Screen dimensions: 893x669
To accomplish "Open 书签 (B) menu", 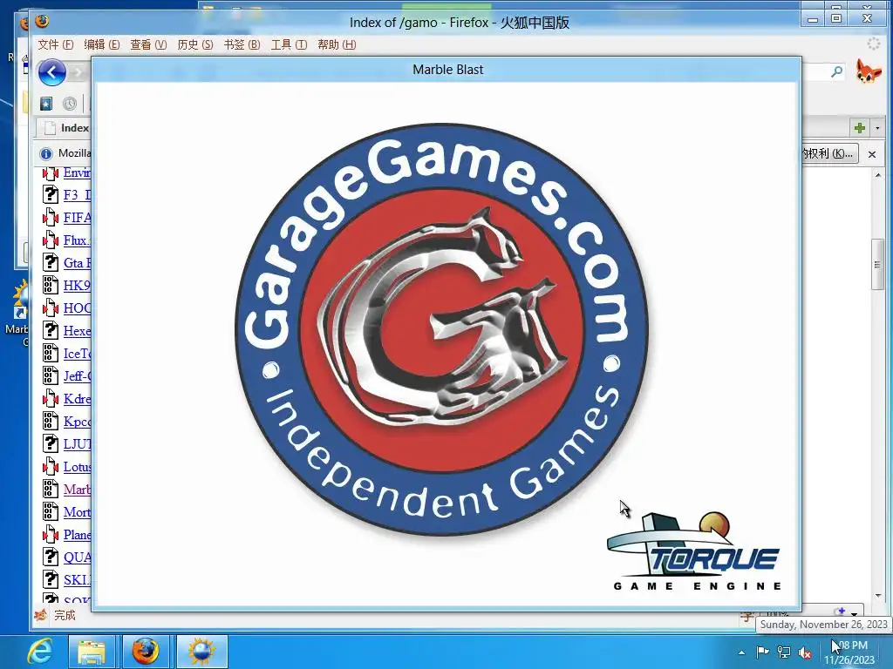I will 242,44.
